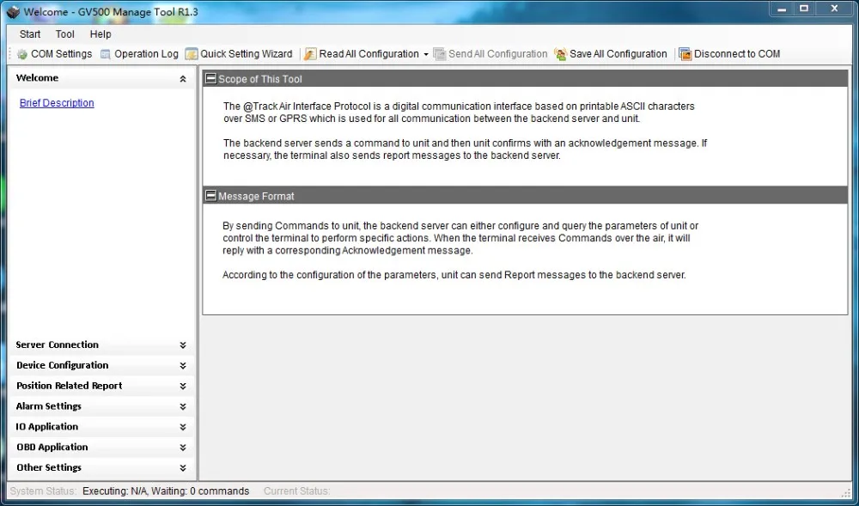Select the Other Settings header label
859x506 pixels.
[49, 467]
